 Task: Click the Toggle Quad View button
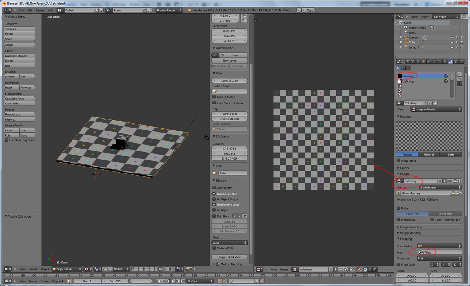(230, 257)
